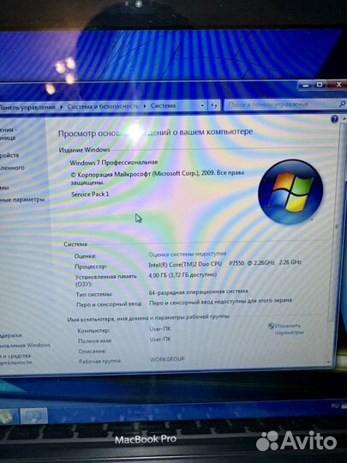Open the address bar history dropdown arrow

click(x=202, y=105)
